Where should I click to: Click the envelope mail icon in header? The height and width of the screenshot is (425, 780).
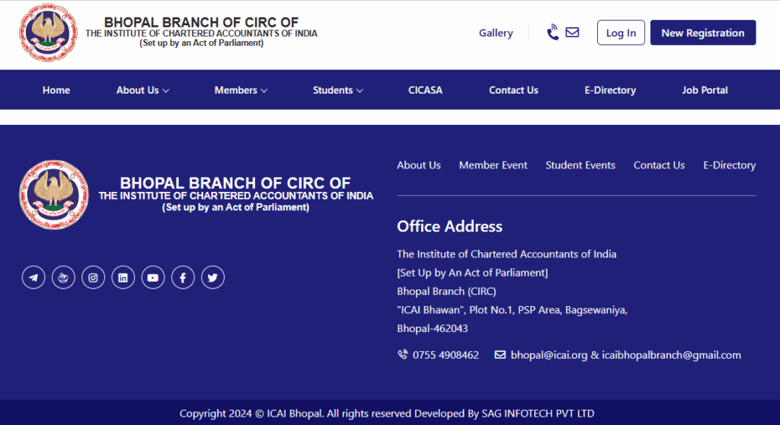tap(573, 32)
